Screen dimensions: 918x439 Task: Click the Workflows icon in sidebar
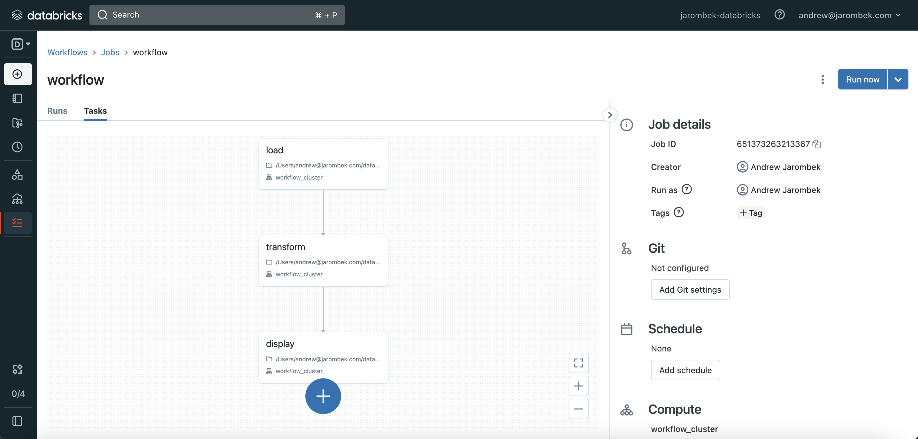[17, 223]
